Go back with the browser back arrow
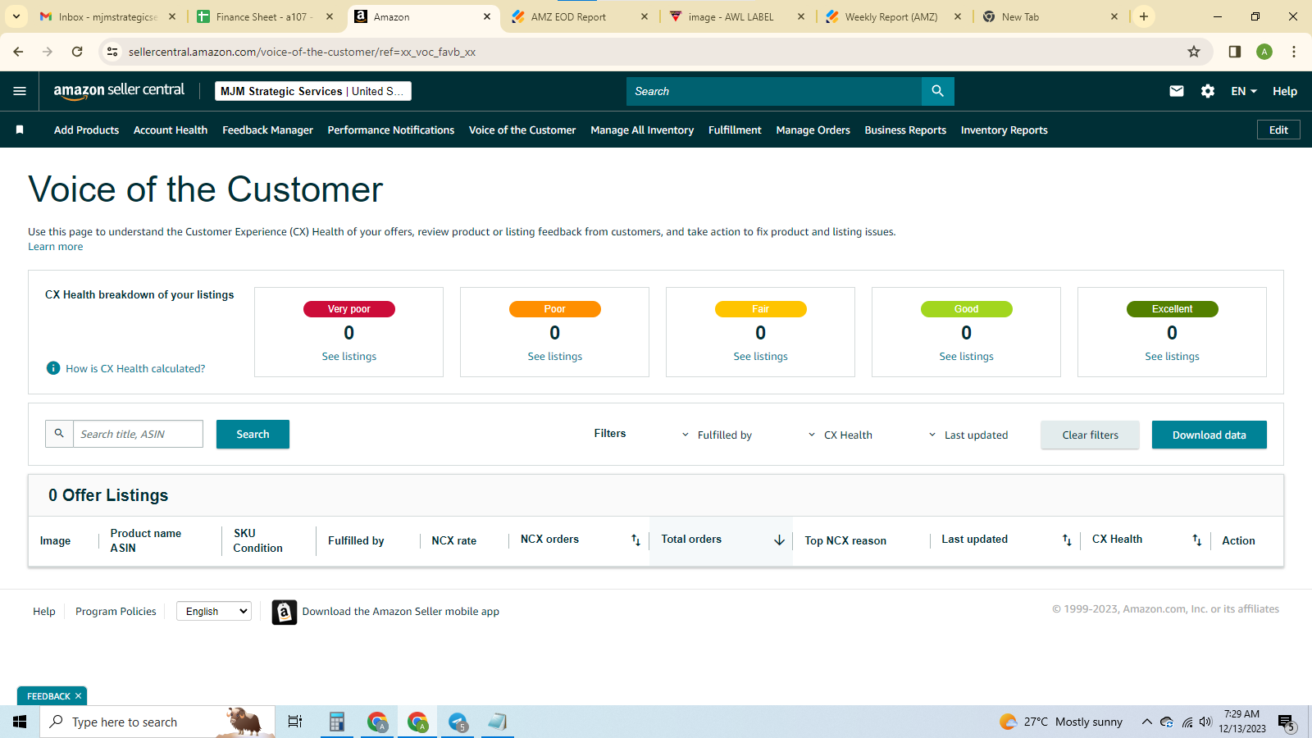The width and height of the screenshot is (1312, 738). [18, 52]
